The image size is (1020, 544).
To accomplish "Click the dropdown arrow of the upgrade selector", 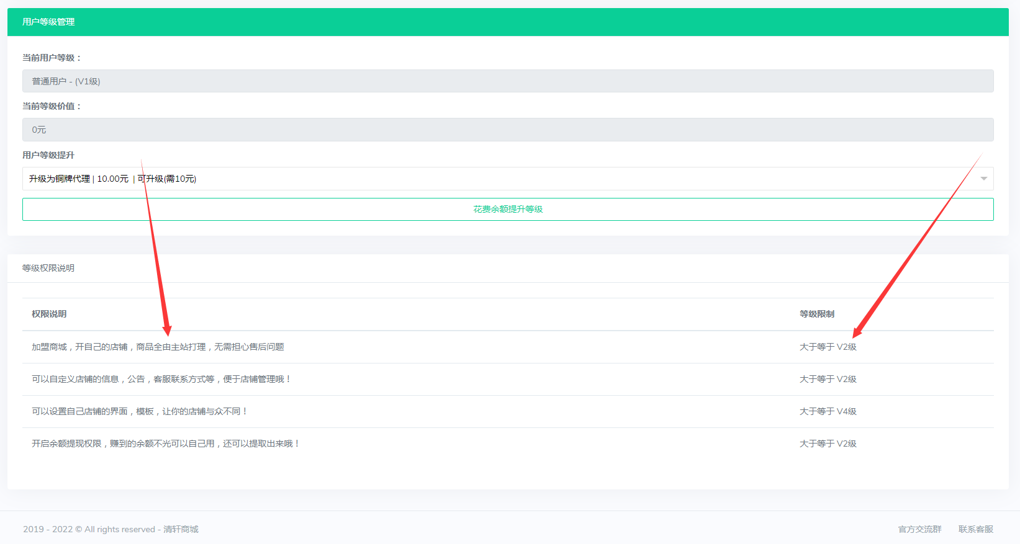I will [983, 179].
